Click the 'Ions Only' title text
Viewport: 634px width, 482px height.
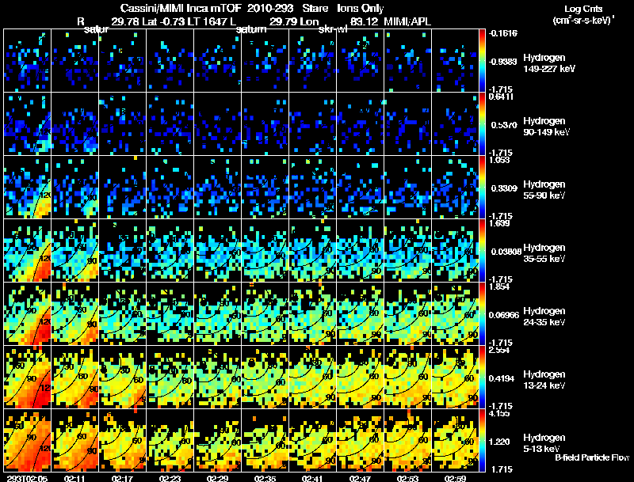pos(361,8)
